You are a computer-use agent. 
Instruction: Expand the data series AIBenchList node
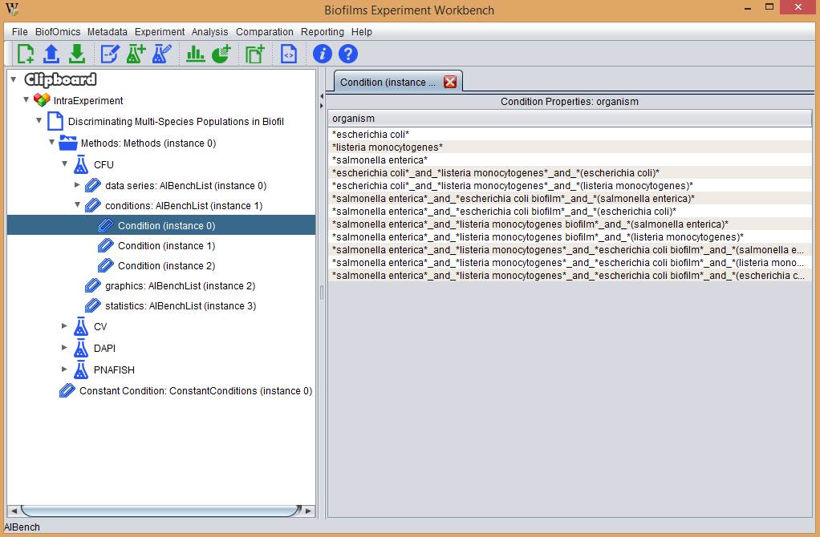pos(77,184)
